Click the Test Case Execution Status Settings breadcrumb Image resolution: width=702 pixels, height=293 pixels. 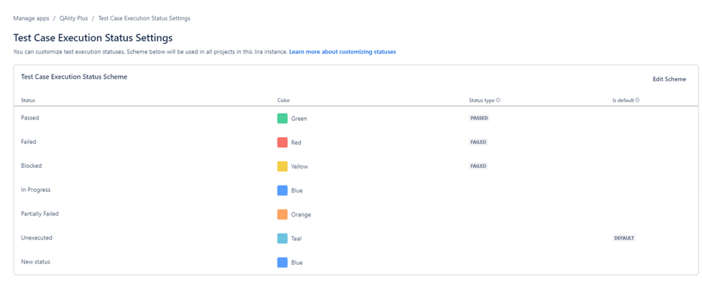(x=144, y=18)
